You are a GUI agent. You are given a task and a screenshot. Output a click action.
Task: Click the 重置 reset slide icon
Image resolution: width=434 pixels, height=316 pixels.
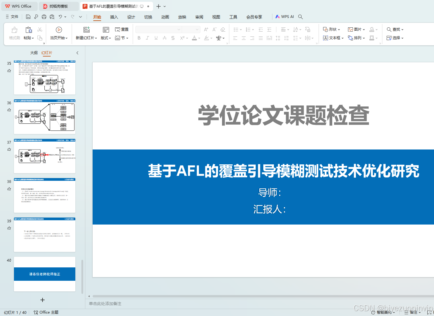click(121, 29)
